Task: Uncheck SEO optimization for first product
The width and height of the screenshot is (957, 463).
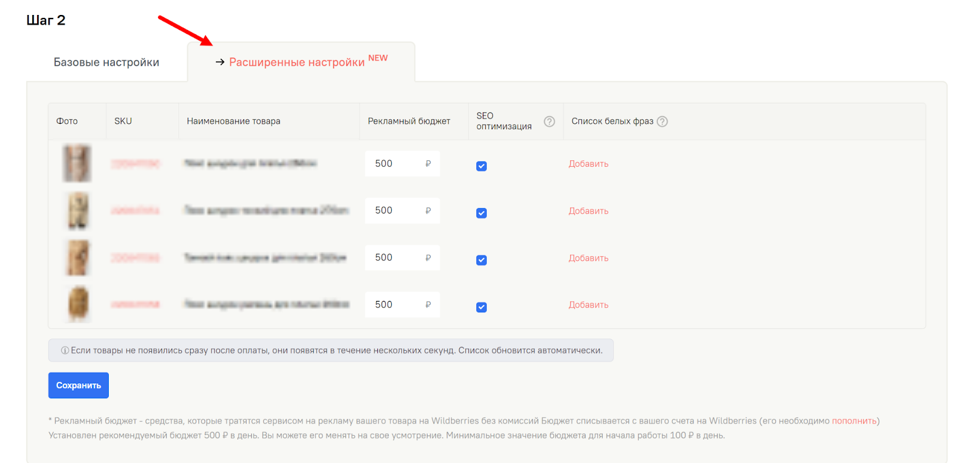Action: coord(481,166)
